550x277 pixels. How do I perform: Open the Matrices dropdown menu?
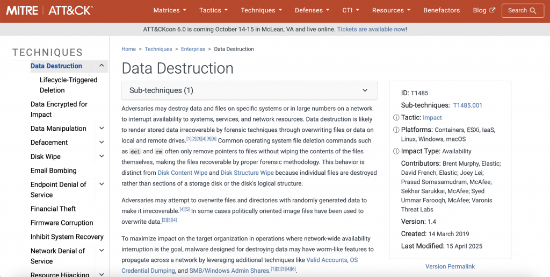(x=170, y=10)
